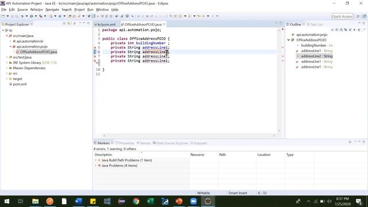Click the Windows Start button
This screenshot has height=207, width=368.
(x=6, y=201)
